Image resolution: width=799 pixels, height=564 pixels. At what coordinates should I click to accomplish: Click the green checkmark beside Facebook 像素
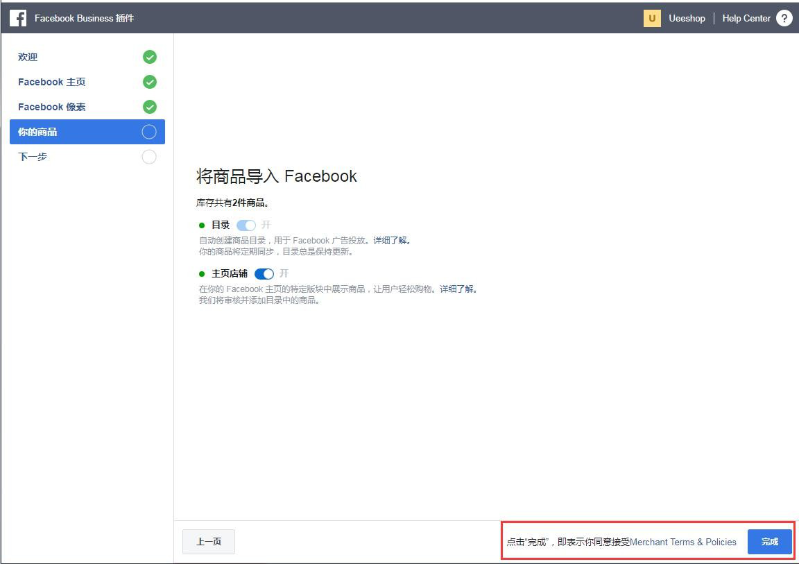coord(149,106)
